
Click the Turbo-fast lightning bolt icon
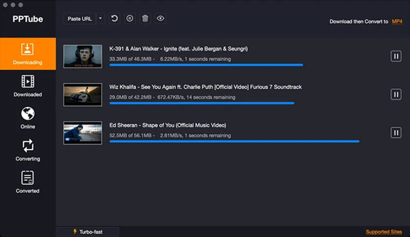point(75,232)
